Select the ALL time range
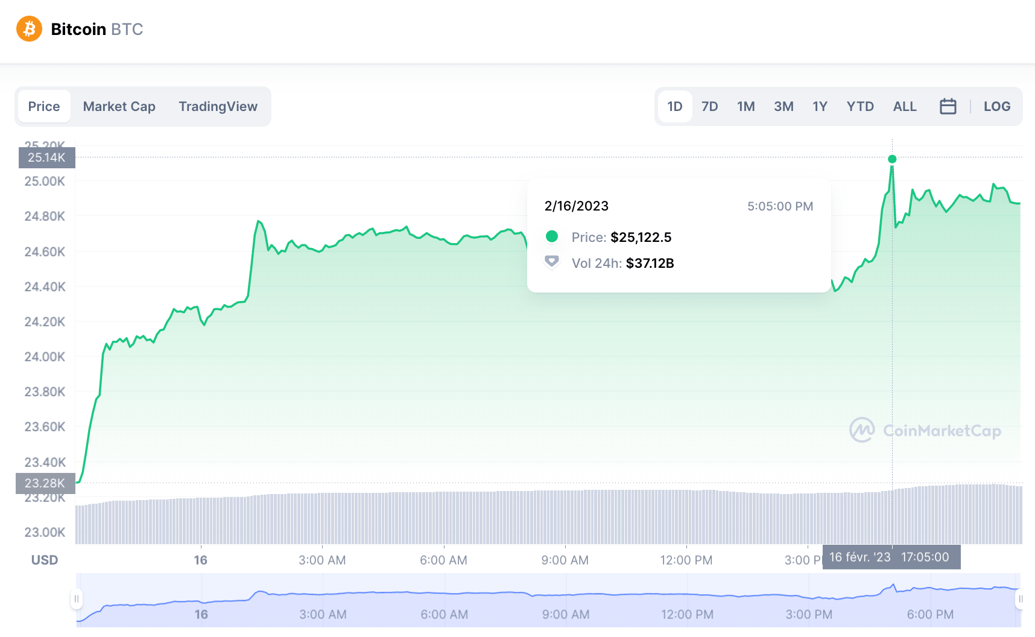This screenshot has width=1035, height=637. tap(905, 106)
